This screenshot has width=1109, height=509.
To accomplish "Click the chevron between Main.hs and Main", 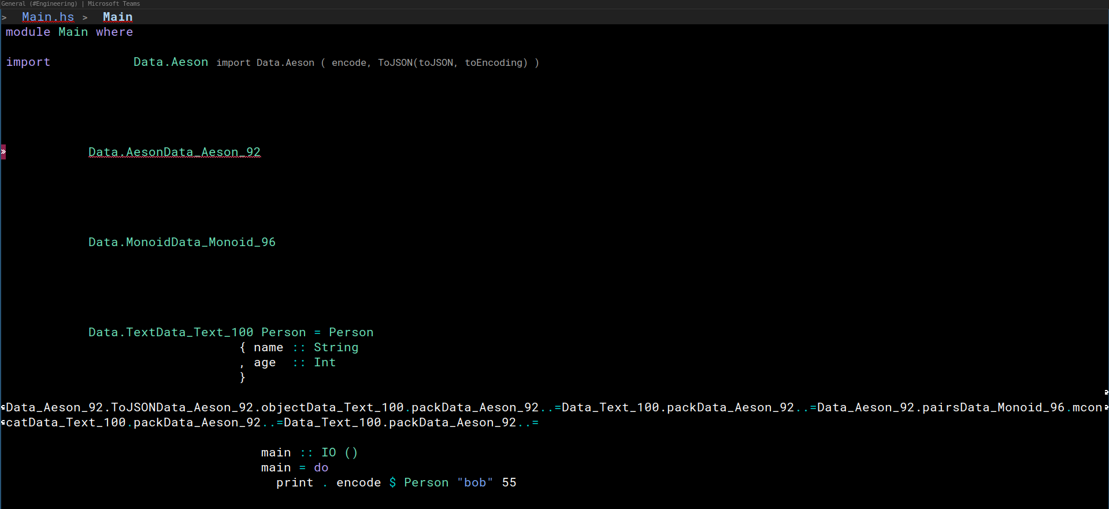I will click(x=85, y=18).
